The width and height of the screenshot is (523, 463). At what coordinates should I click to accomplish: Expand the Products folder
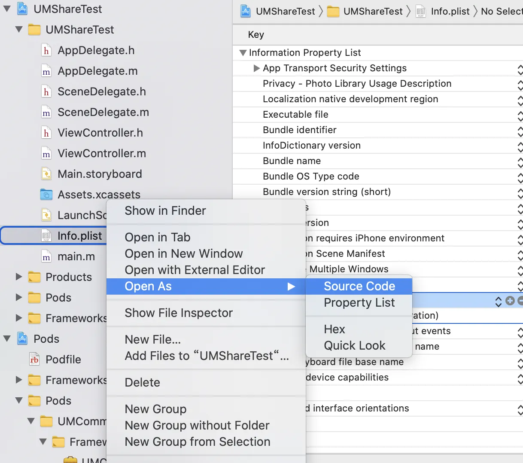(19, 277)
